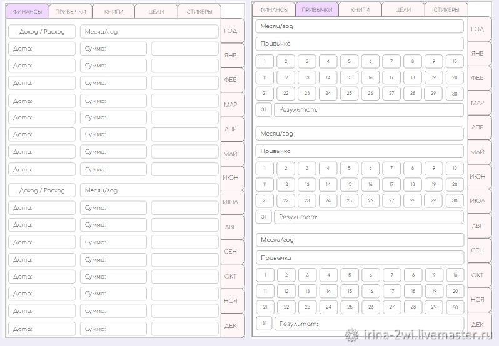Mark day 31 in first habit tracker
This screenshot has height=346, width=499.
click(263, 110)
